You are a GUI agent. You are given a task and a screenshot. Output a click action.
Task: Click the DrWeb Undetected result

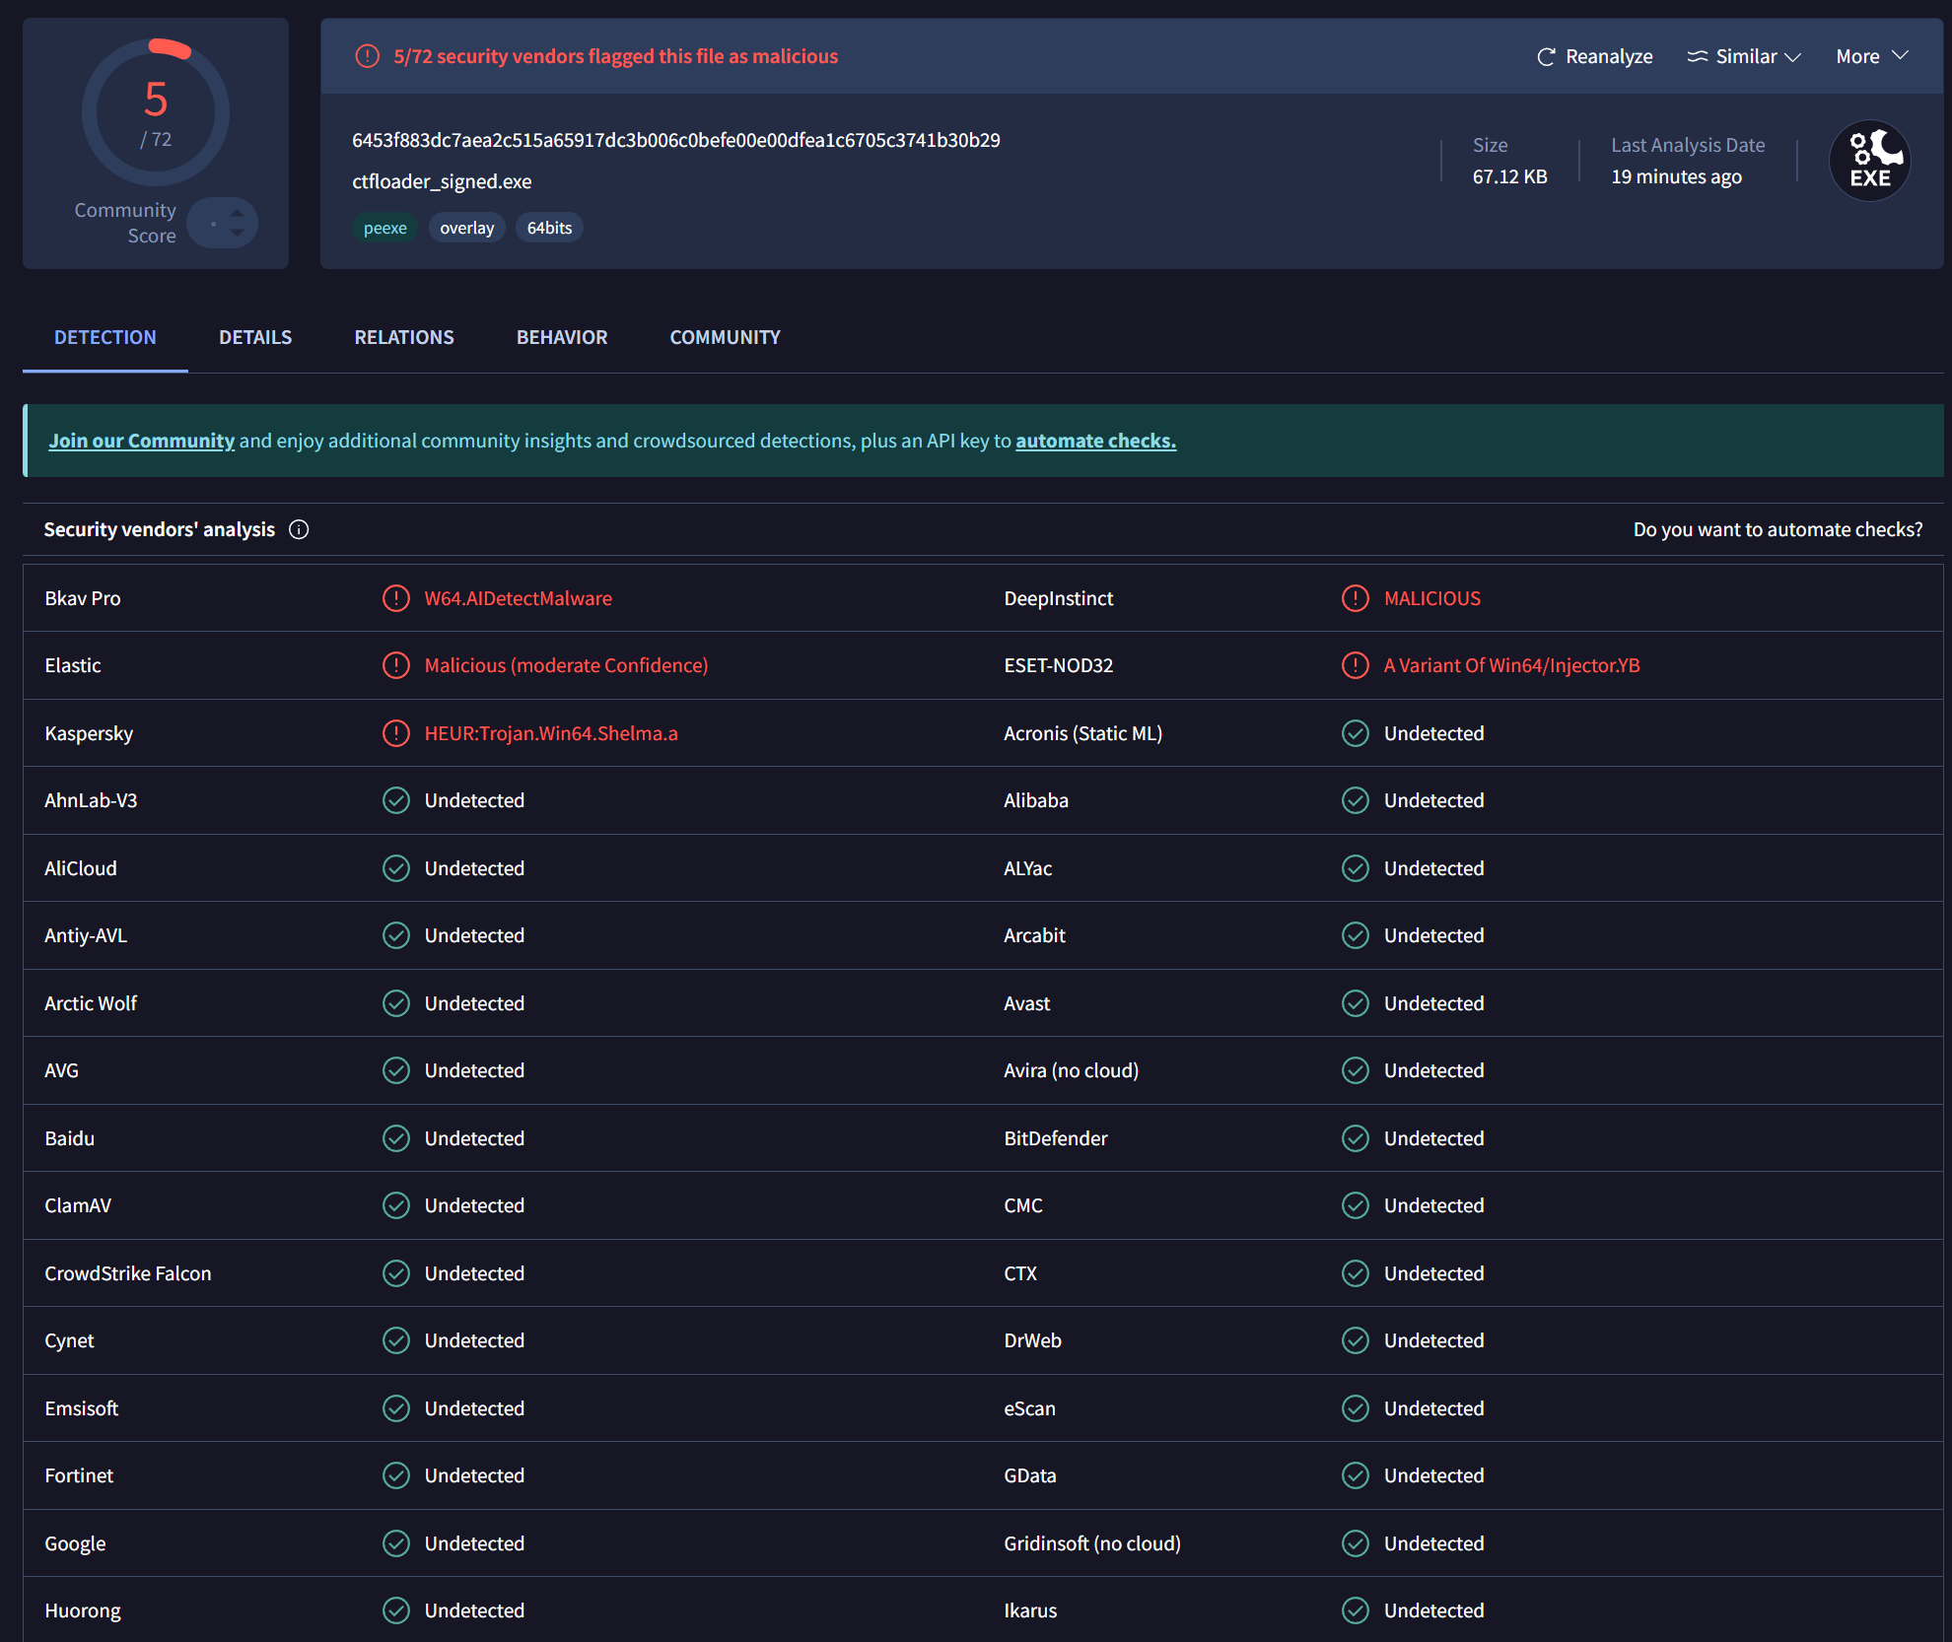[x=1433, y=1340]
